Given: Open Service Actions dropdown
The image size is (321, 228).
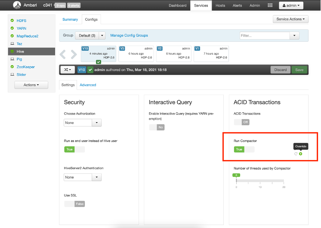Looking at the screenshot, I should click(290, 19).
